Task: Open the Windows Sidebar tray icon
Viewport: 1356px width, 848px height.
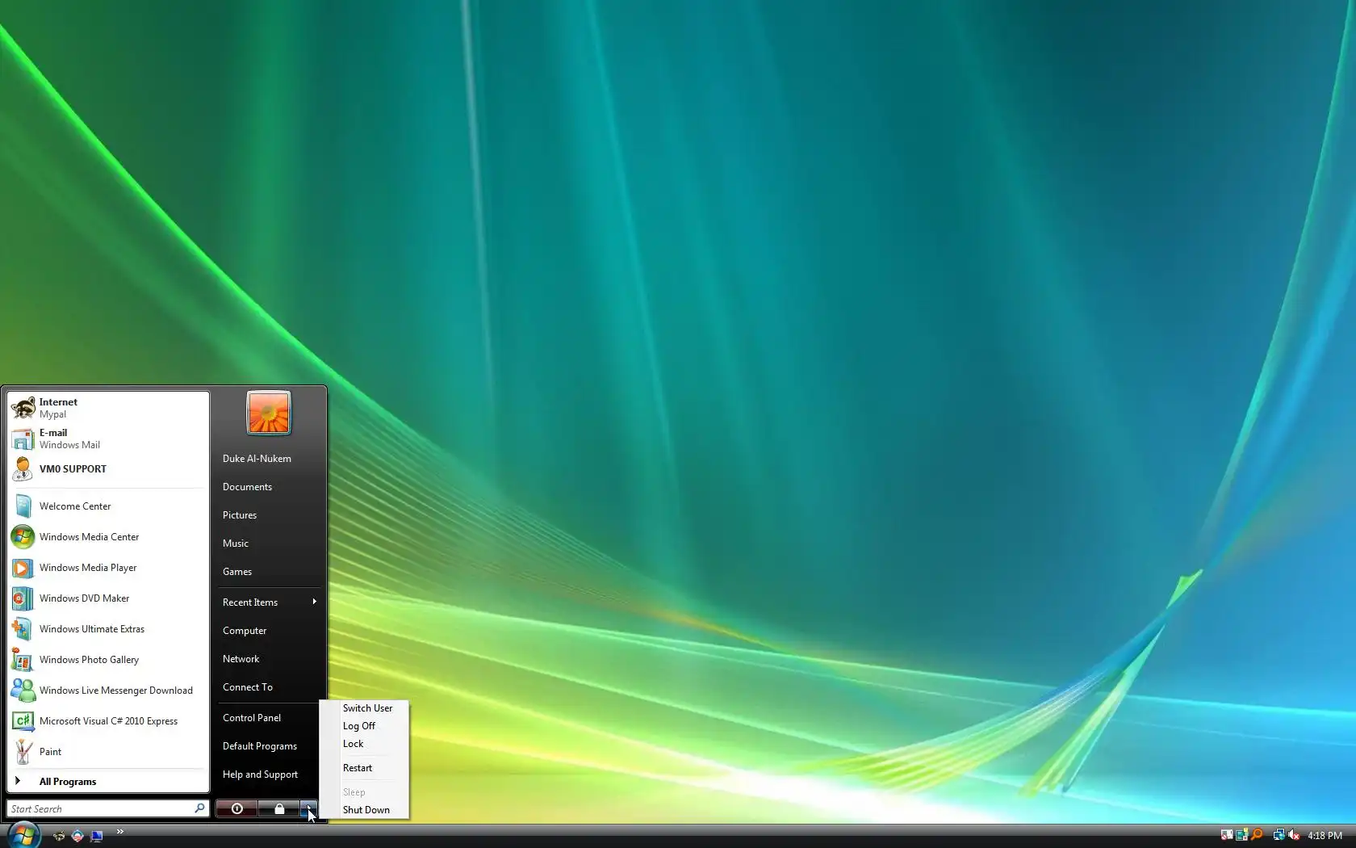Action: (x=1242, y=835)
